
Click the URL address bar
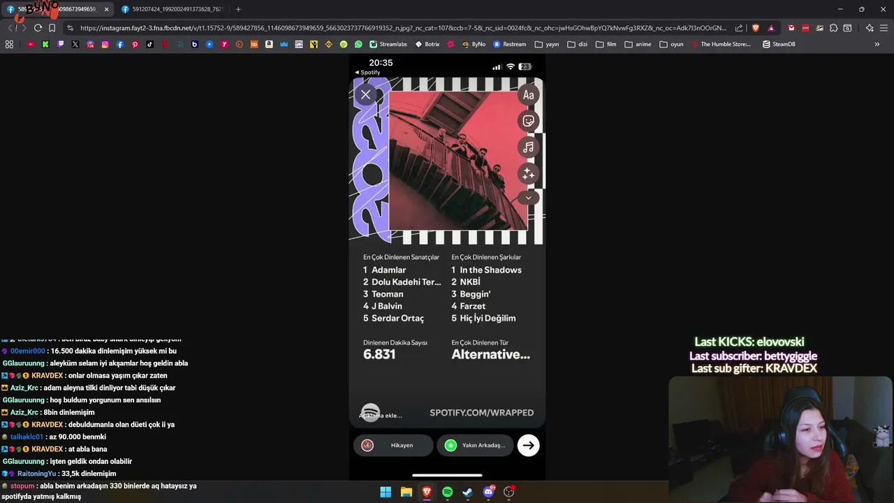[x=403, y=28]
